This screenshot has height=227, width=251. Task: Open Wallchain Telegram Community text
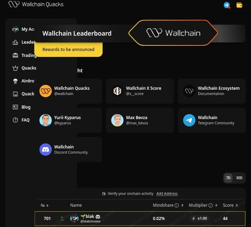click(216, 120)
